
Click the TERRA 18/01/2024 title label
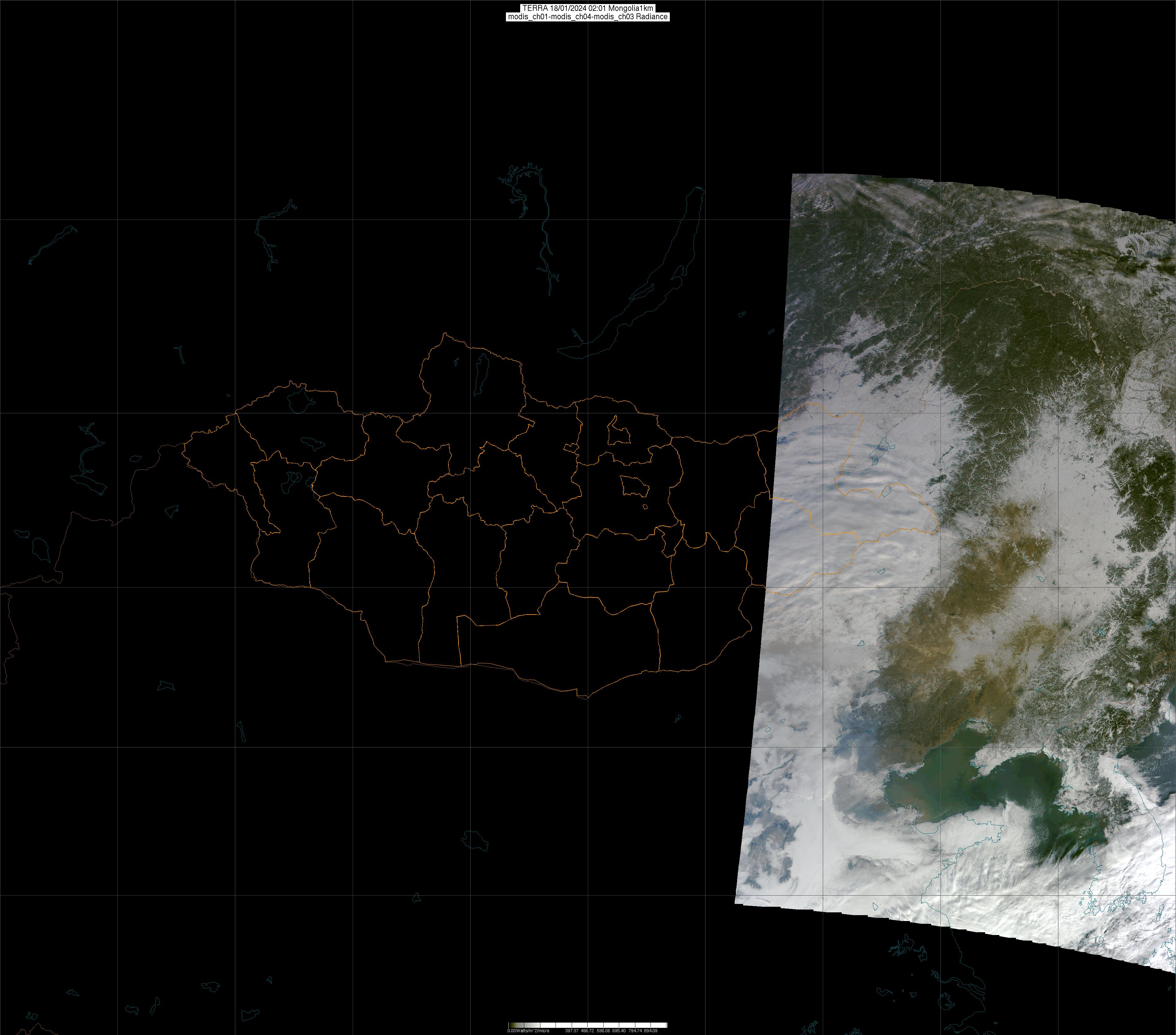tap(588, 8)
